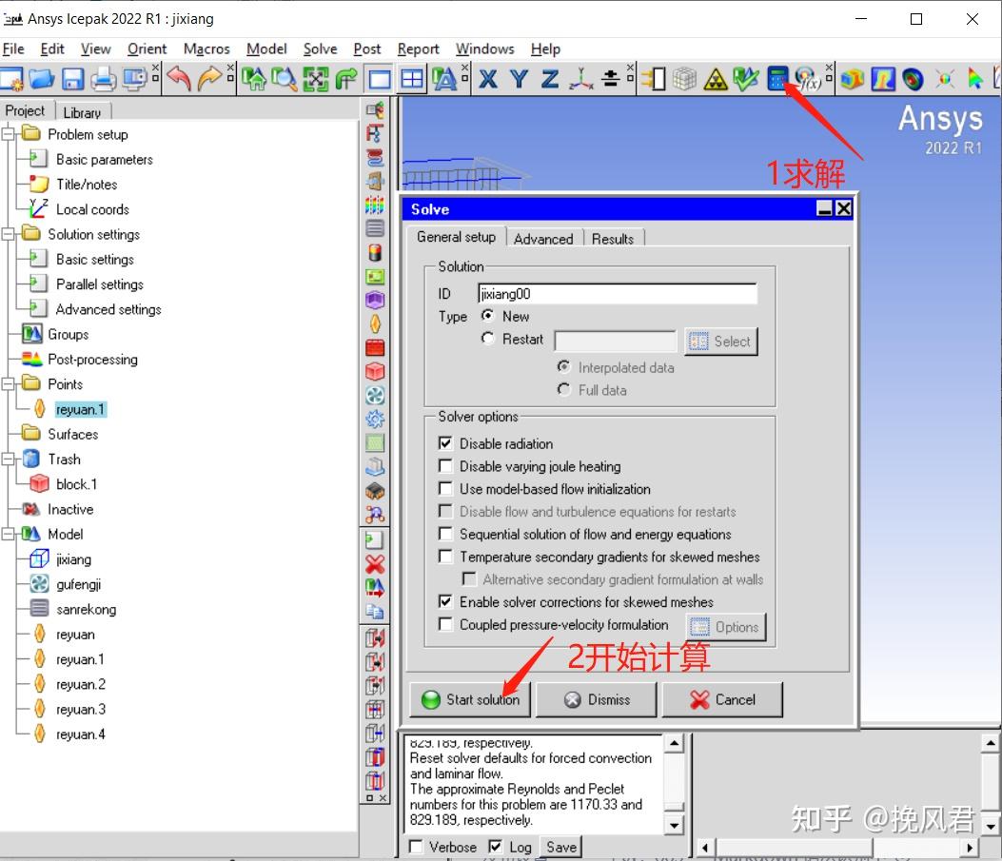This screenshot has width=1002, height=861.
Task: Click the Plane cut post-processing icon
Action: point(882,79)
